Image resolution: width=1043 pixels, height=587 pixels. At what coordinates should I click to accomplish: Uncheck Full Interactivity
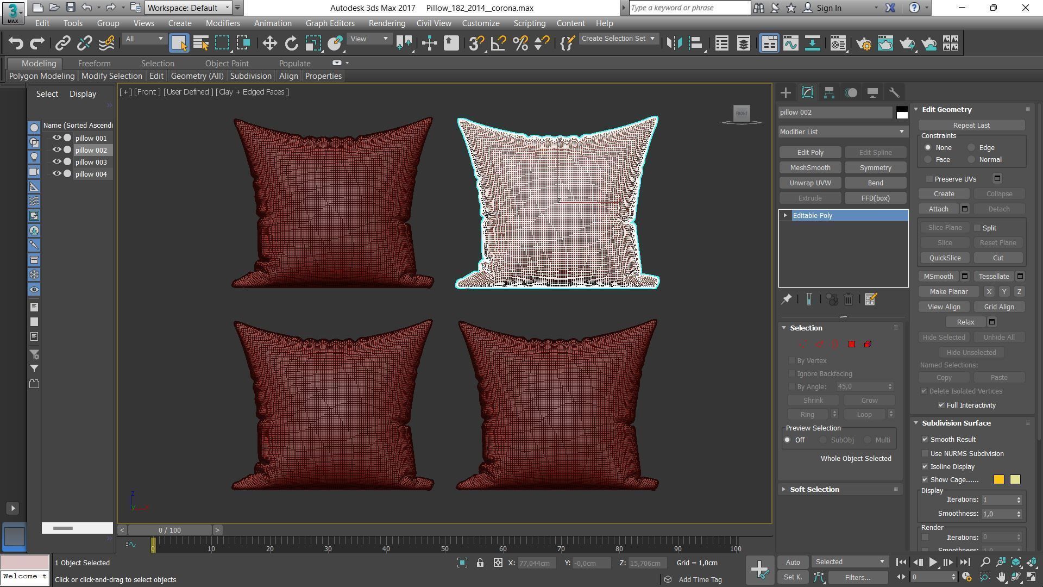(x=941, y=405)
